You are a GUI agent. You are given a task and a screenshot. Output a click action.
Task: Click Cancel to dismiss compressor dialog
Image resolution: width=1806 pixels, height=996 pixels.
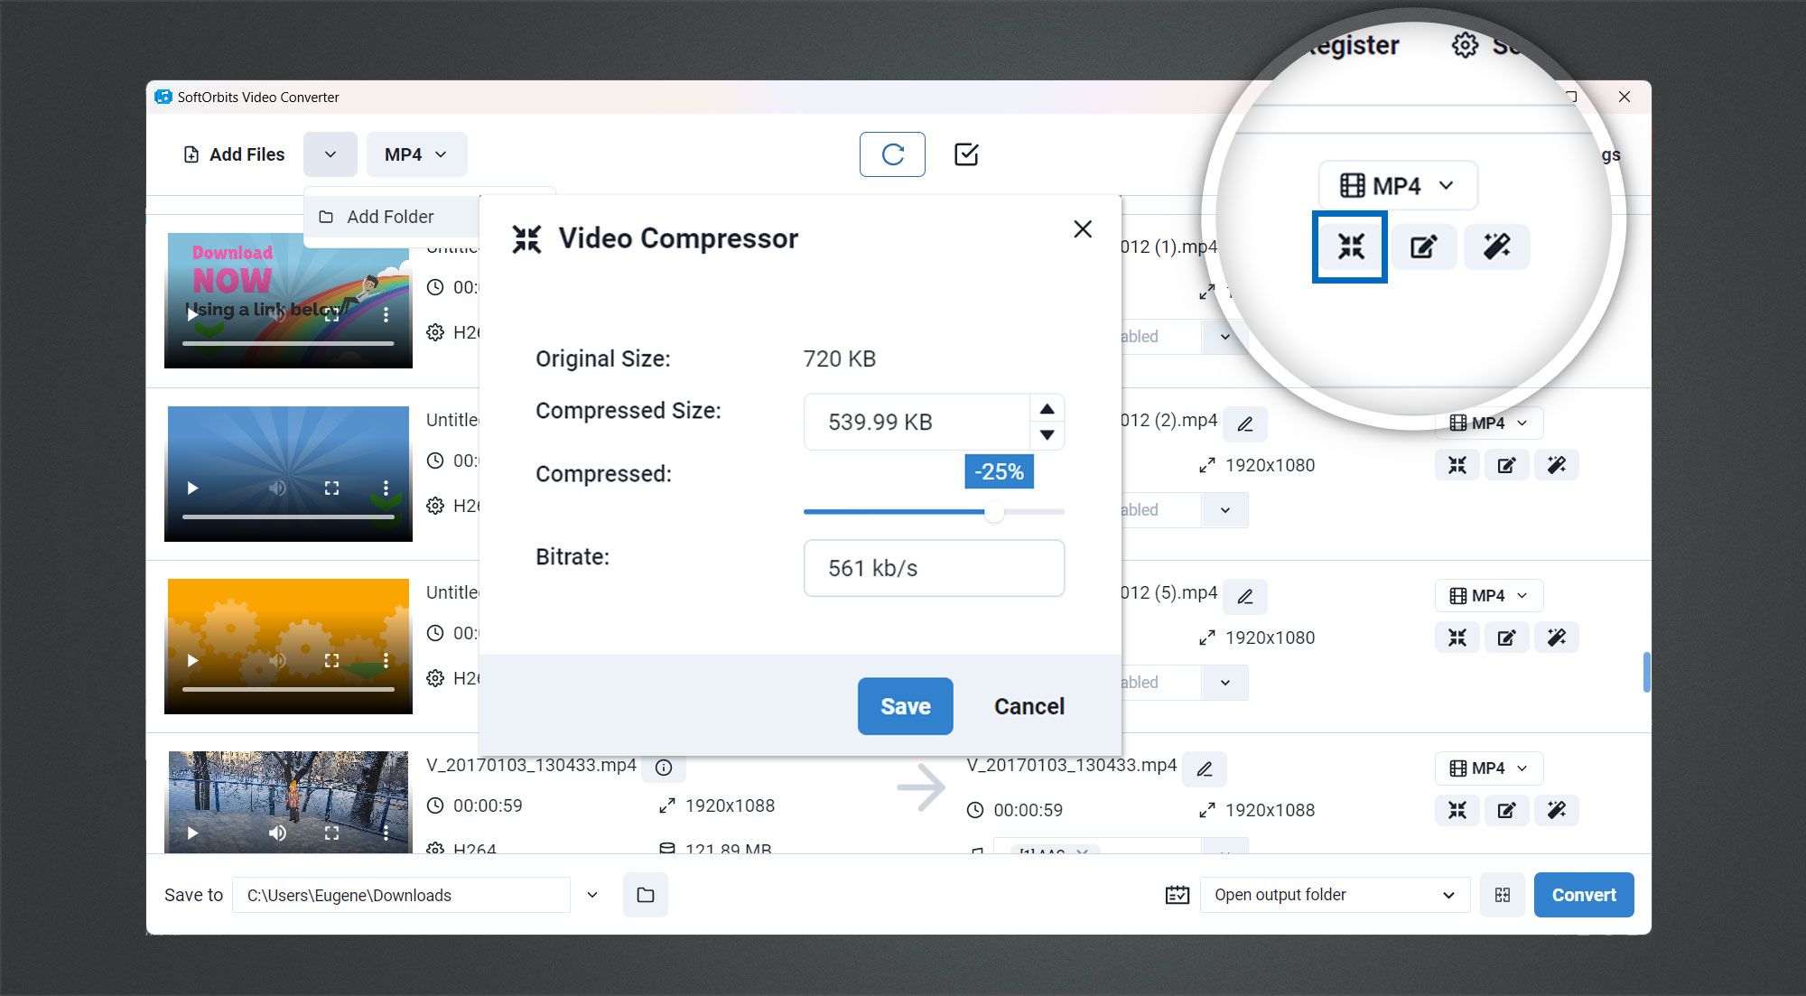pos(1029,705)
